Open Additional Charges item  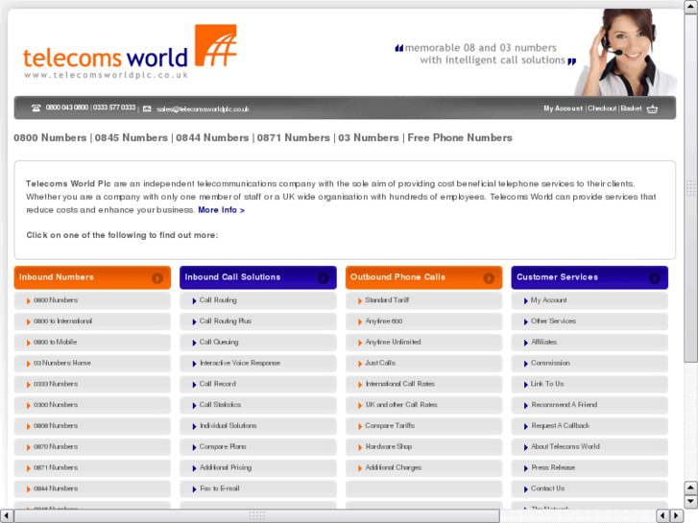click(423, 467)
